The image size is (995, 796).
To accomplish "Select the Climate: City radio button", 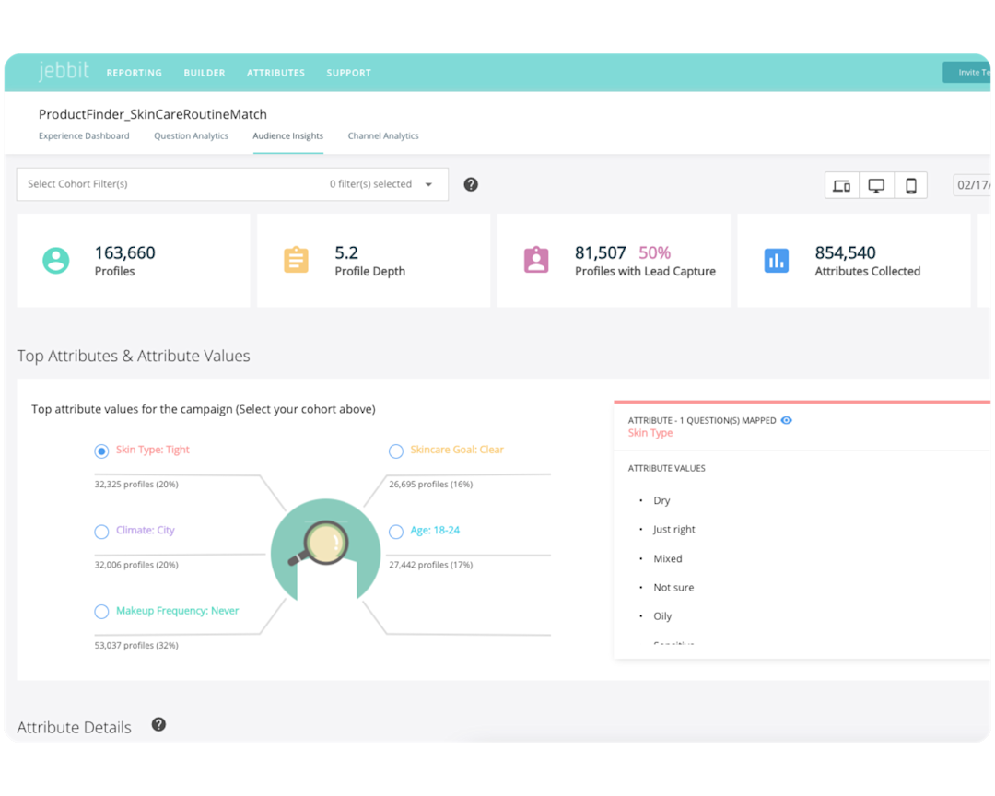I will click(x=101, y=532).
